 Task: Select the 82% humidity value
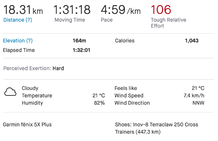pyautogui.click(x=99, y=103)
